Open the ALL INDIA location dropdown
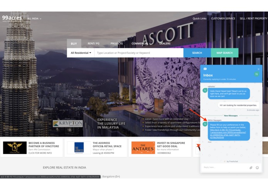 pyautogui.click(x=34, y=18)
